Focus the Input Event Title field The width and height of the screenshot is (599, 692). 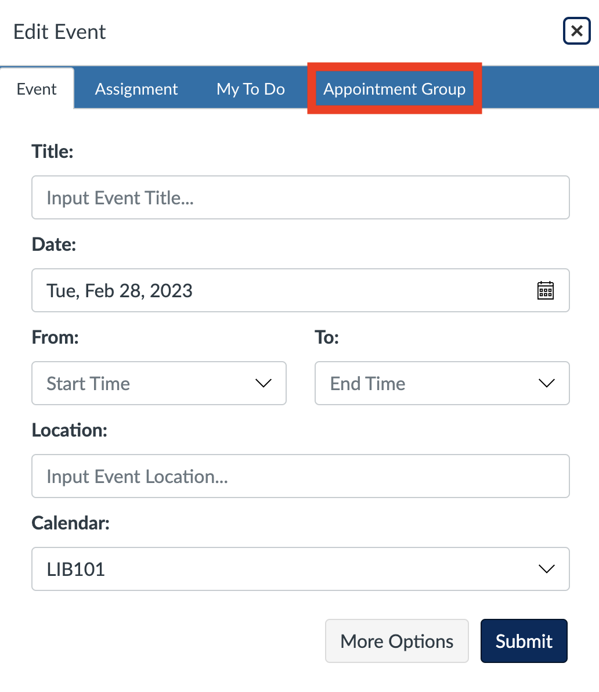[x=301, y=197]
